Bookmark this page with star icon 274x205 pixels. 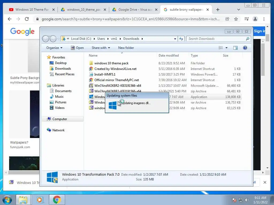(236, 19)
